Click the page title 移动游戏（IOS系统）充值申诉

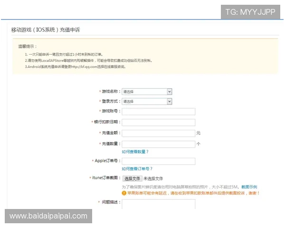[x=46, y=29]
